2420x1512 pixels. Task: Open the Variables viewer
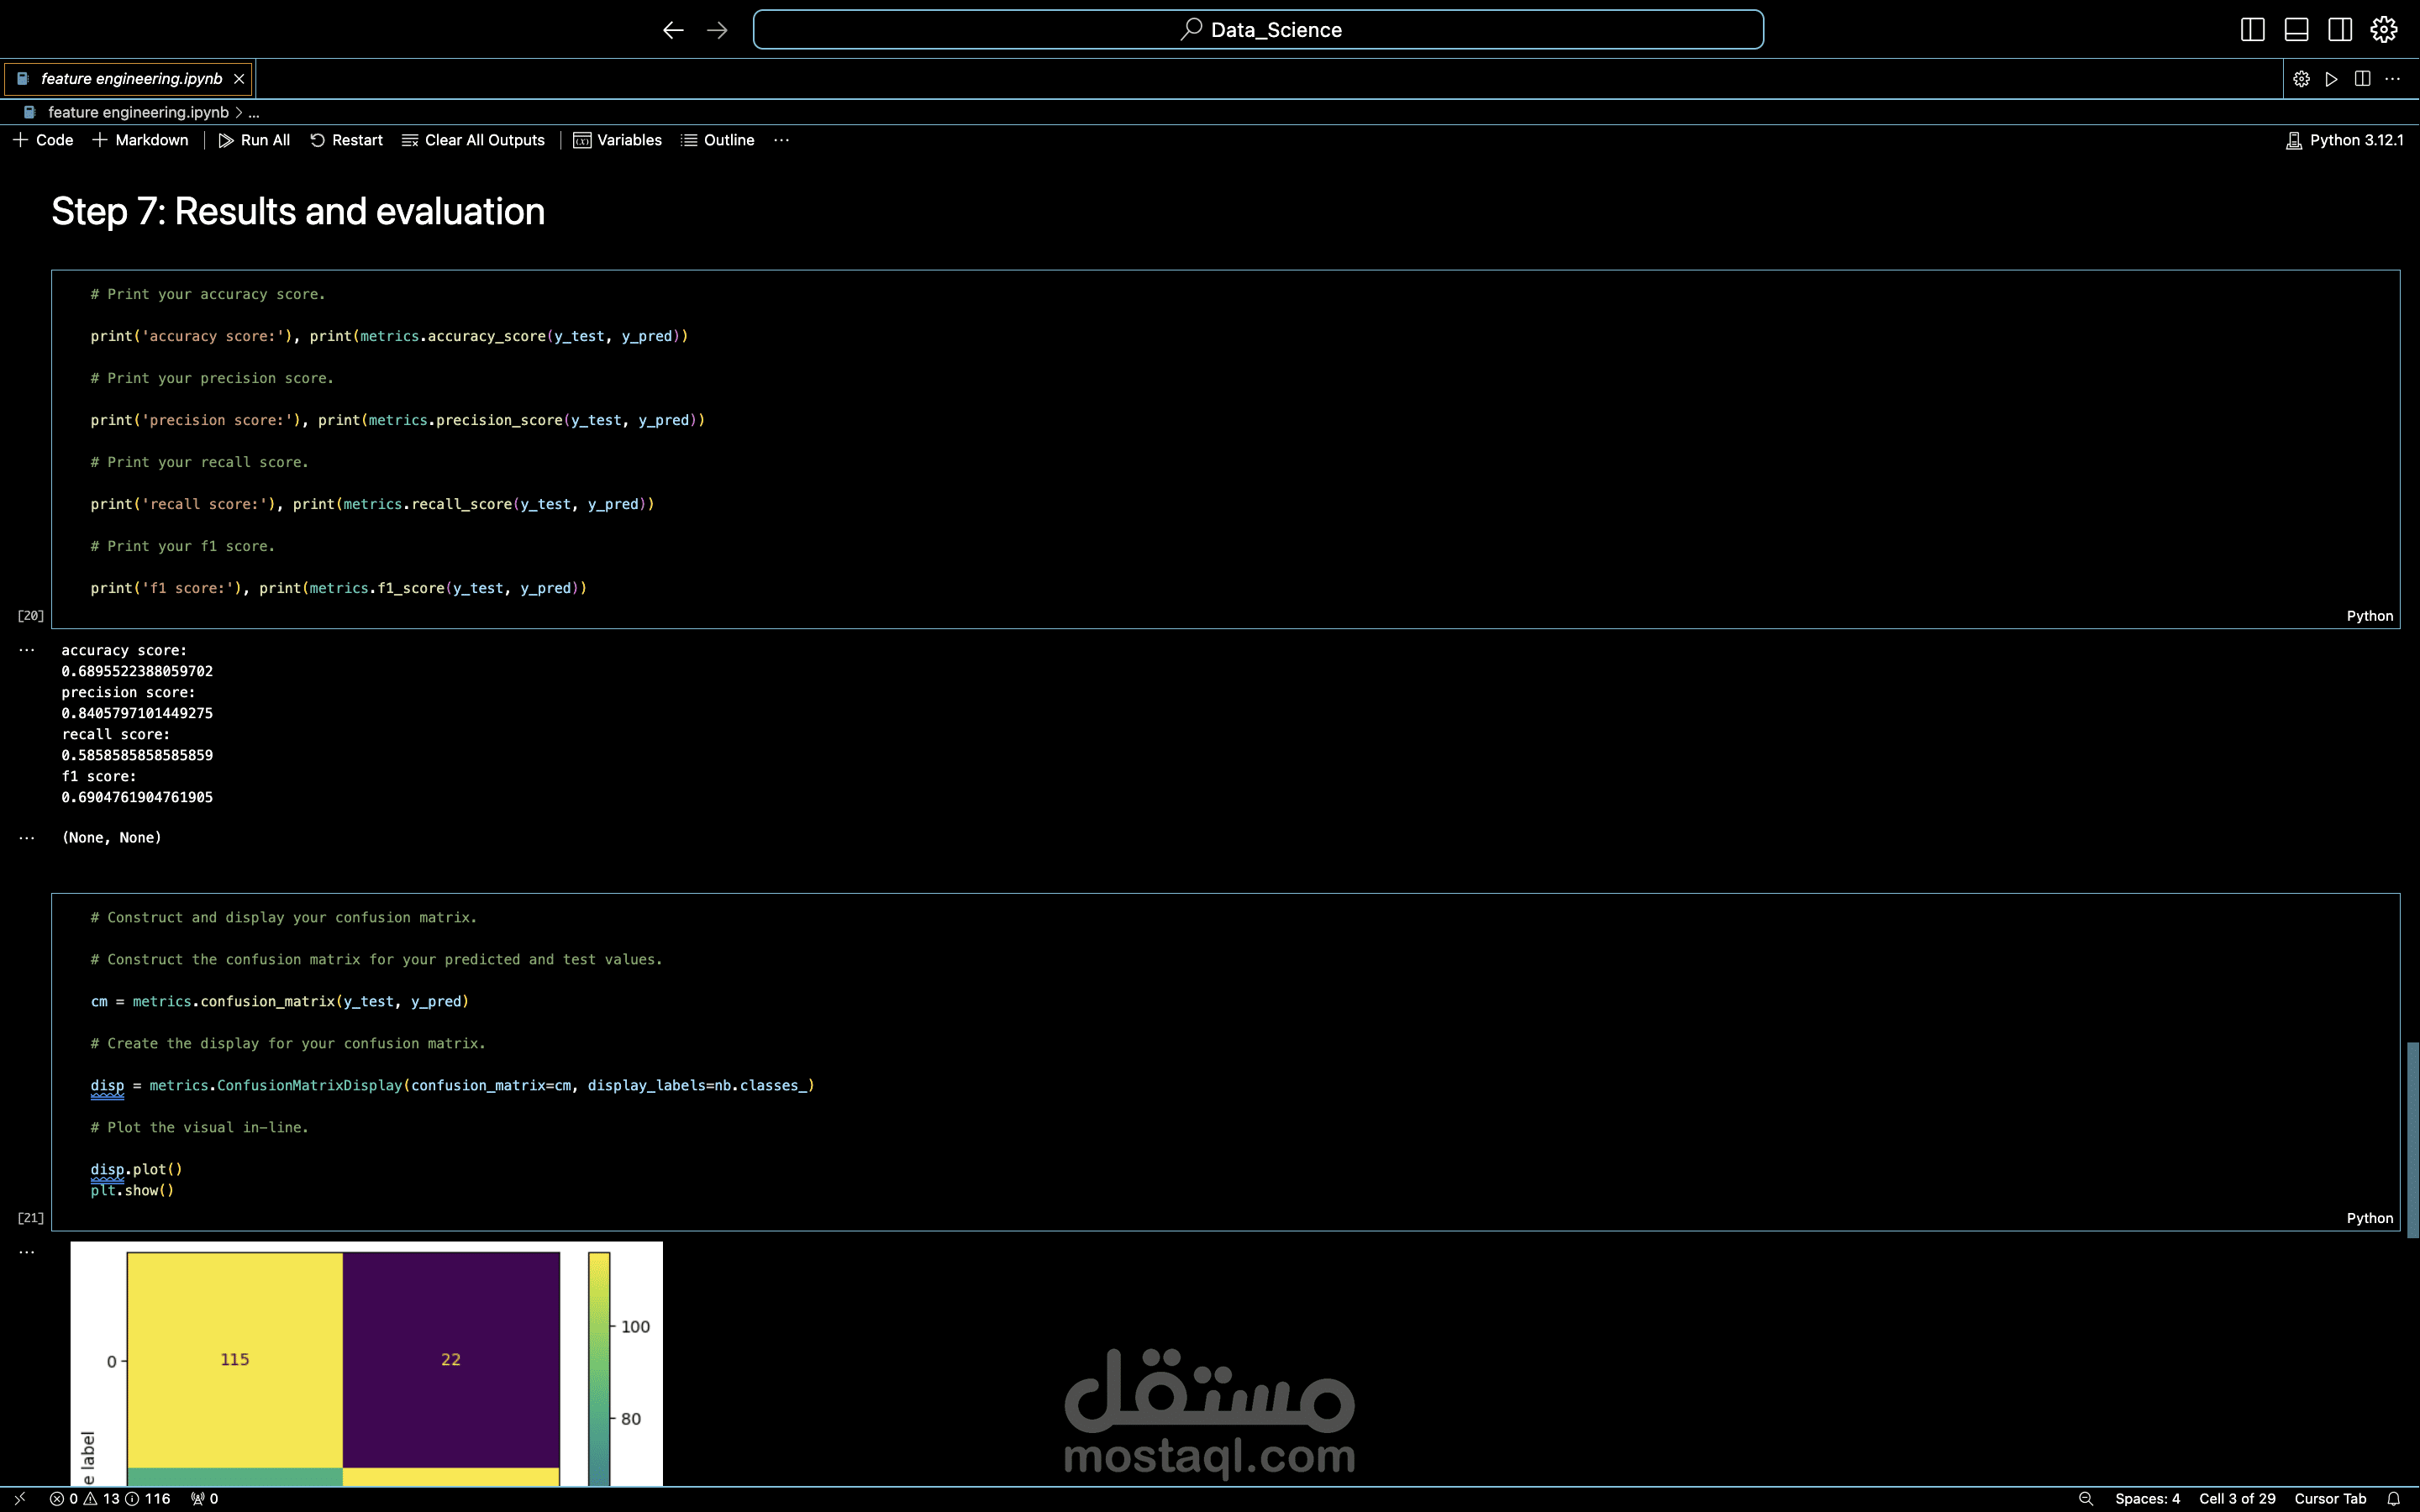[617, 140]
